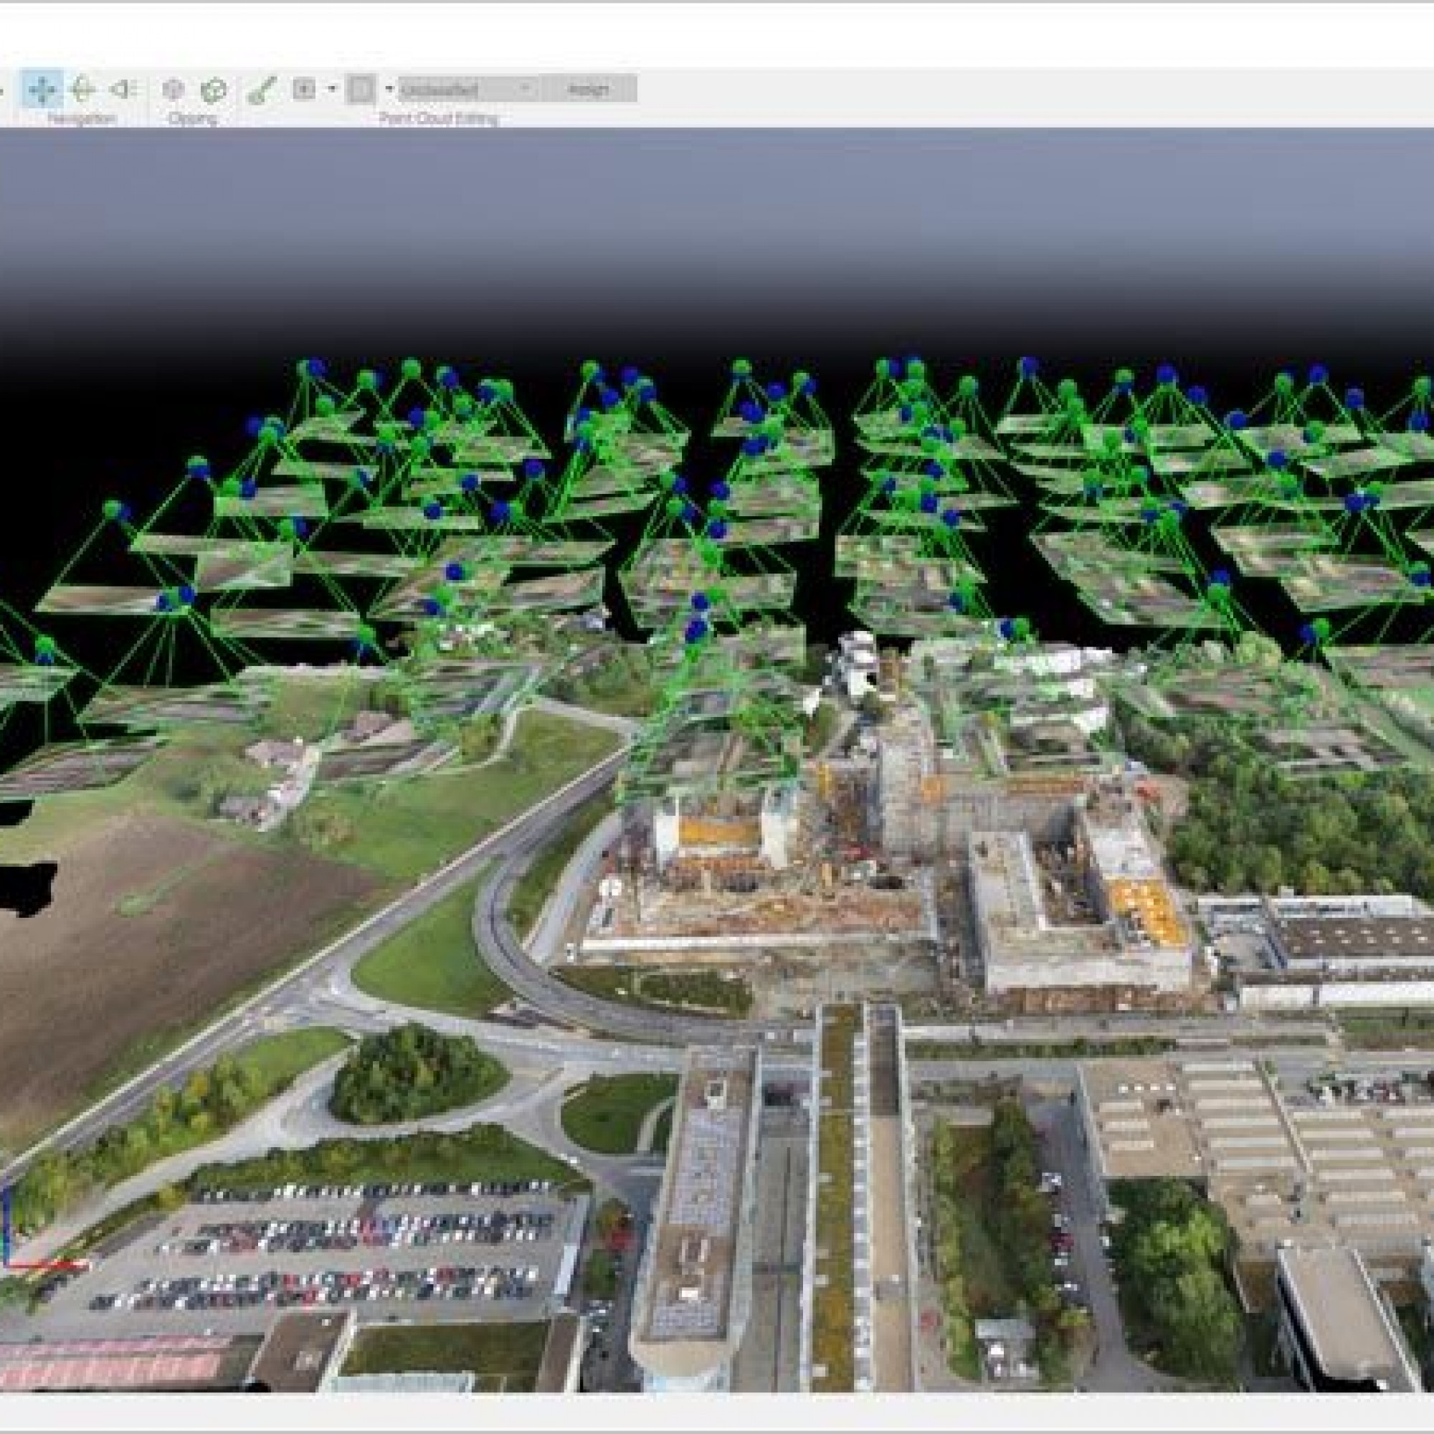Open the Unclassified point group dropdown

(467, 90)
